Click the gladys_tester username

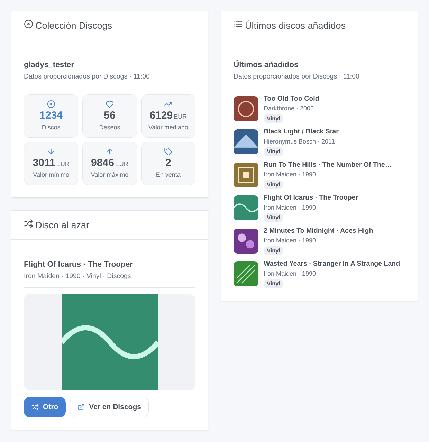point(49,65)
